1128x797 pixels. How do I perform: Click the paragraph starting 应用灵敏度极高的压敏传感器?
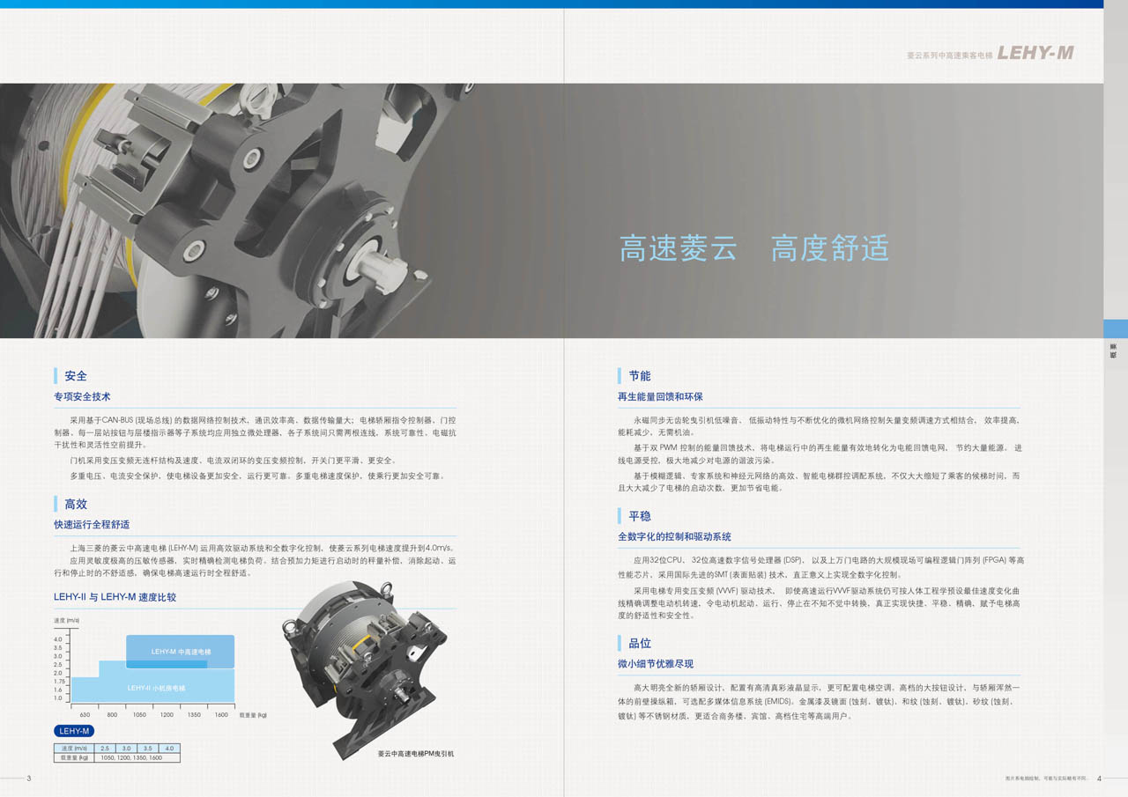(x=256, y=566)
